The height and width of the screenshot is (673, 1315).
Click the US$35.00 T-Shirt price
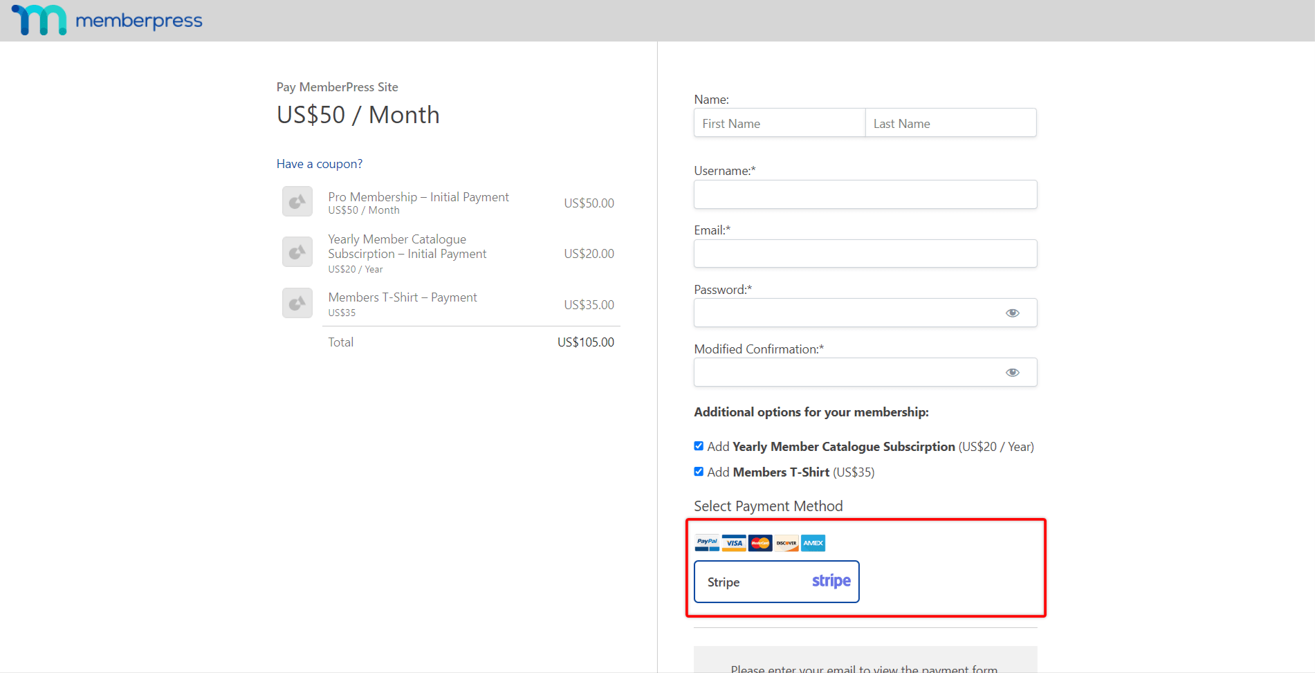[x=589, y=305]
